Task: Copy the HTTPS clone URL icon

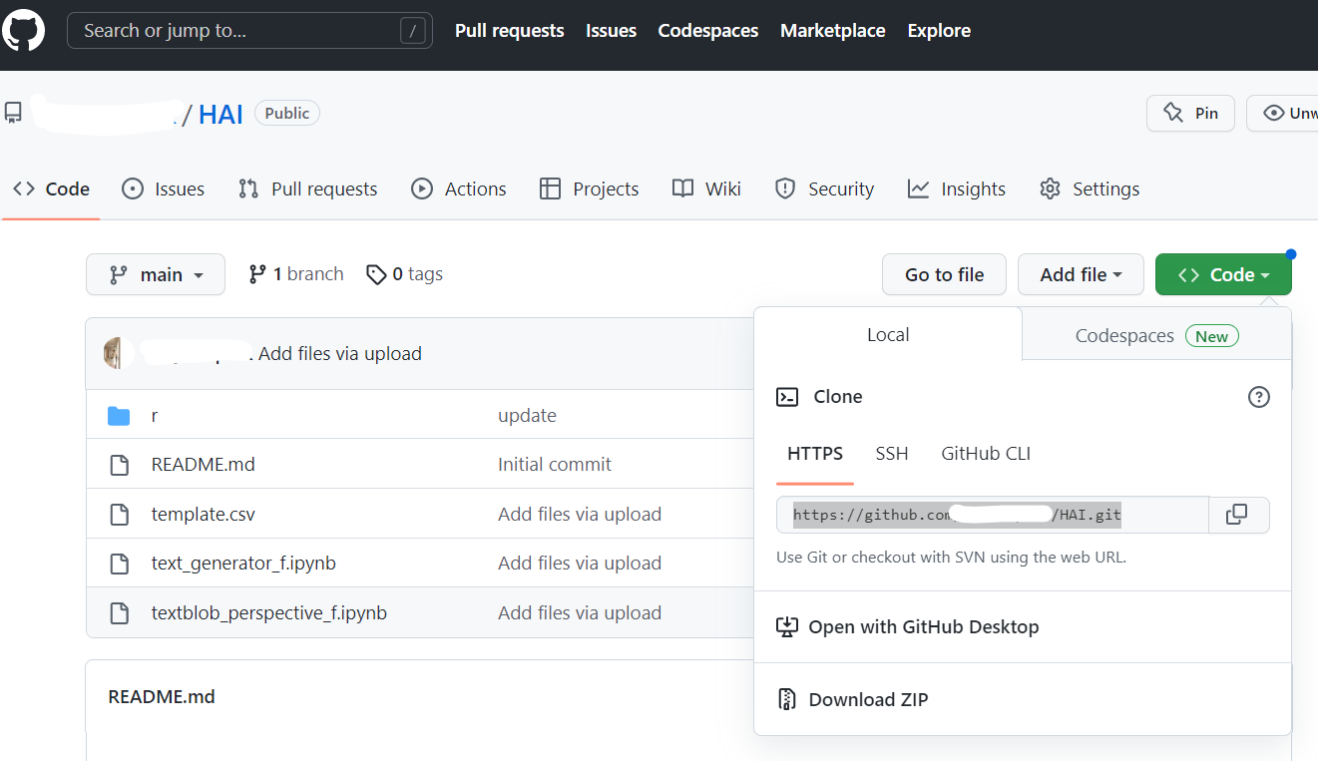Action: (x=1237, y=515)
